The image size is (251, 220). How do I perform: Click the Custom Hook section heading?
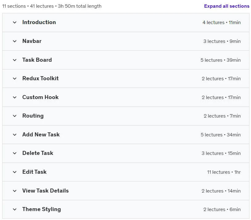[40, 97]
